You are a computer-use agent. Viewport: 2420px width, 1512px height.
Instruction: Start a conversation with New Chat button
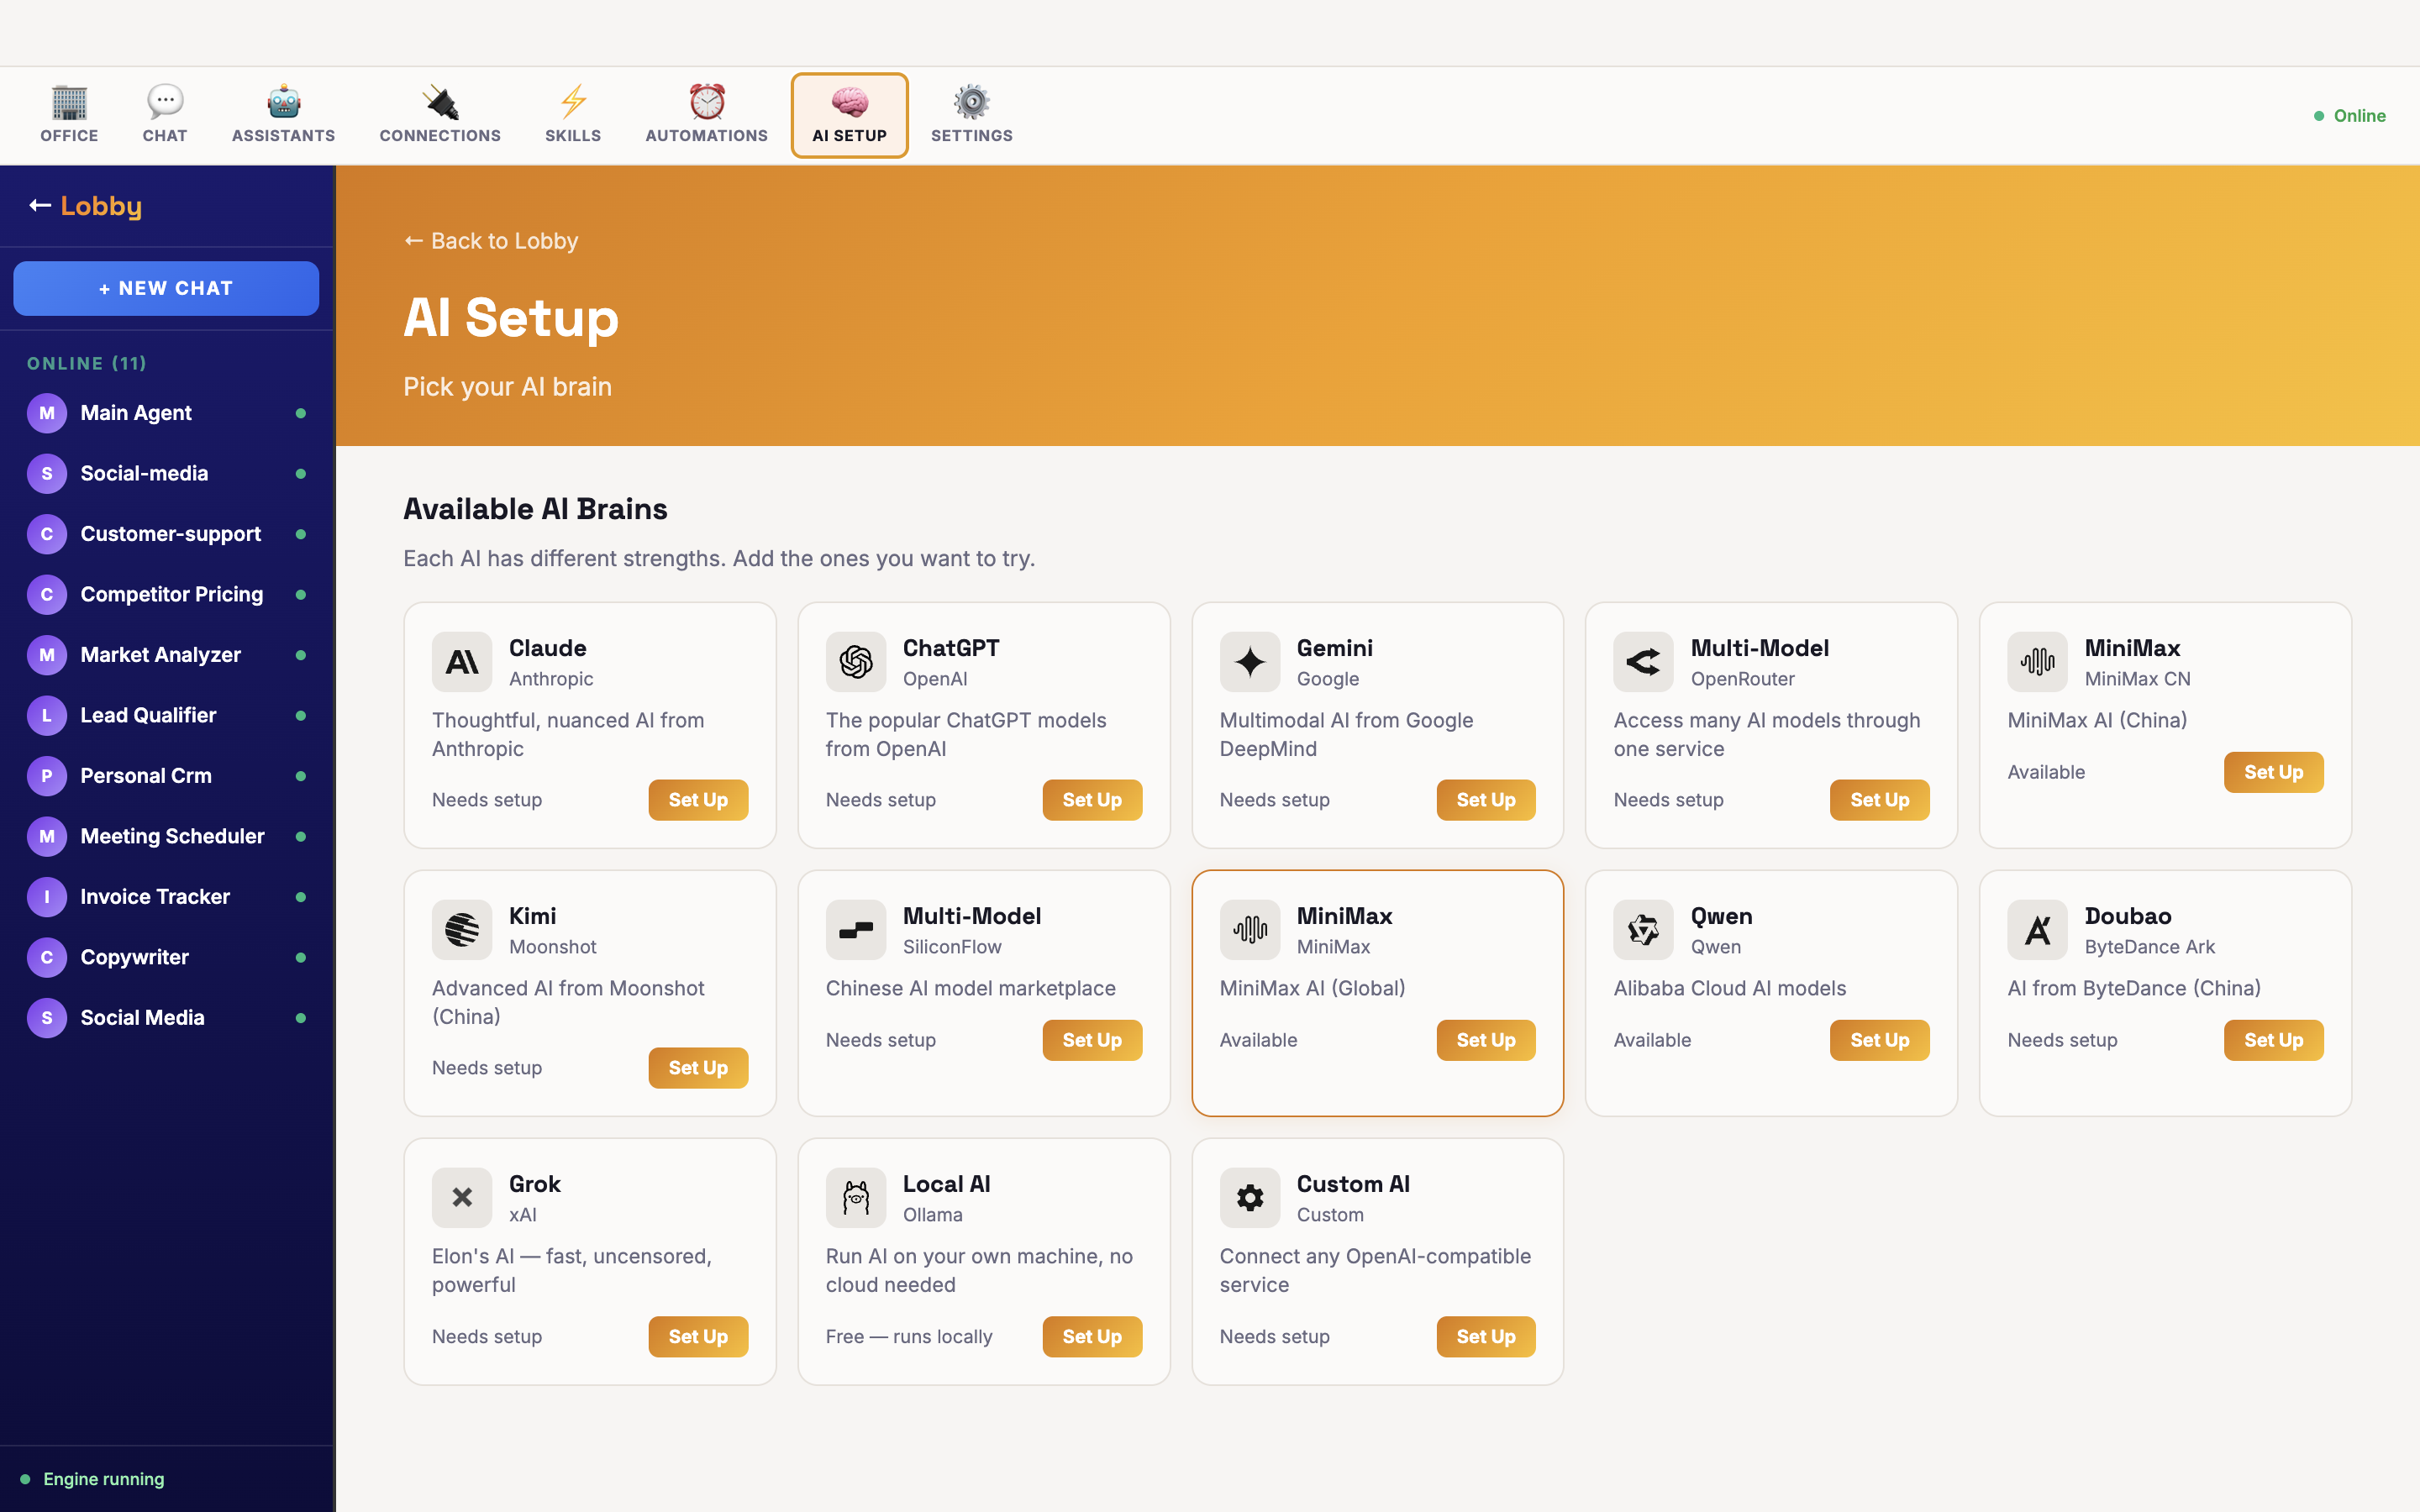[x=166, y=288]
